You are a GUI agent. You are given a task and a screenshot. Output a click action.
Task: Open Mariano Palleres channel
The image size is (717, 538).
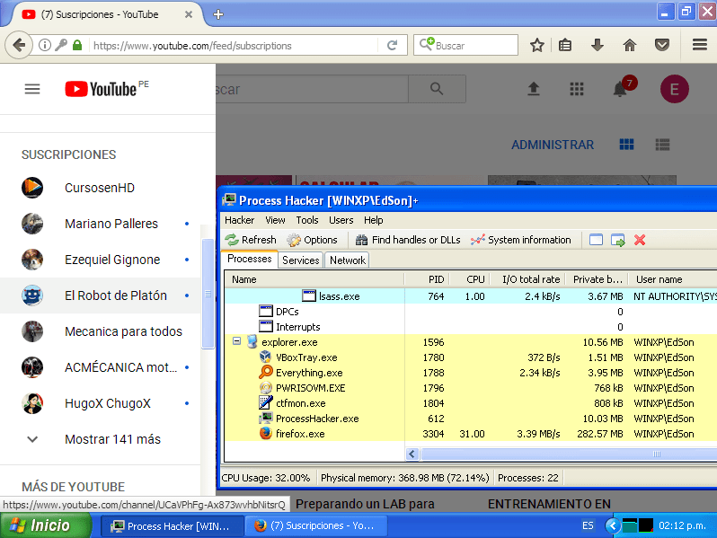pyautogui.click(x=100, y=224)
